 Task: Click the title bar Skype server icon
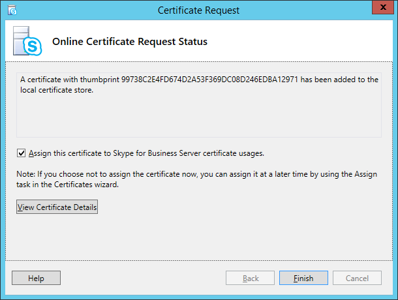tap(12, 10)
